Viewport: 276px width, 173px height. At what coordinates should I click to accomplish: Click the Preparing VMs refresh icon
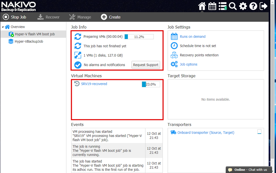78,37
